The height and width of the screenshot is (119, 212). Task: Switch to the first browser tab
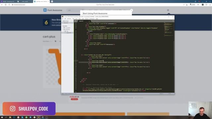click(x=8, y=1)
